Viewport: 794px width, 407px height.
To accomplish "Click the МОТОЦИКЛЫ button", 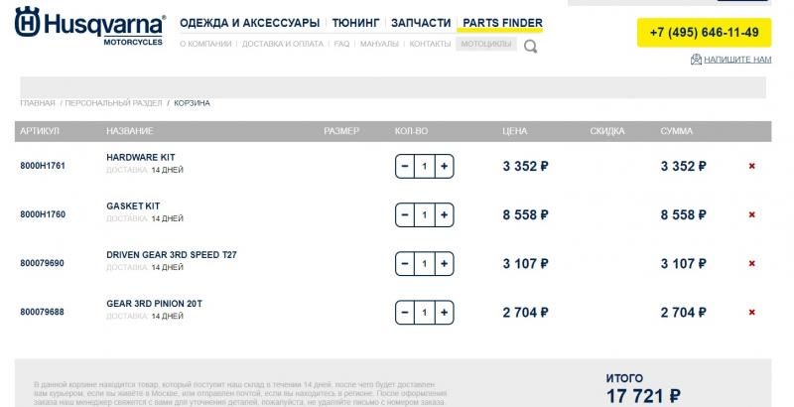I will (486, 44).
